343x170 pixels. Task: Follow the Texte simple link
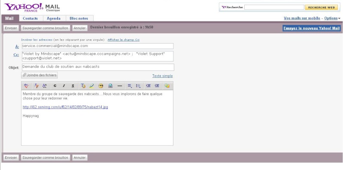[163, 76]
